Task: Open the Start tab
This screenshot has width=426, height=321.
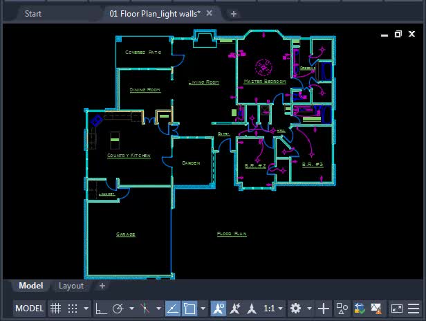Action: pos(33,14)
